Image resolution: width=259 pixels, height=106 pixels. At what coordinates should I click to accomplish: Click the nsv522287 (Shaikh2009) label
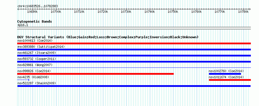(37, 83)
